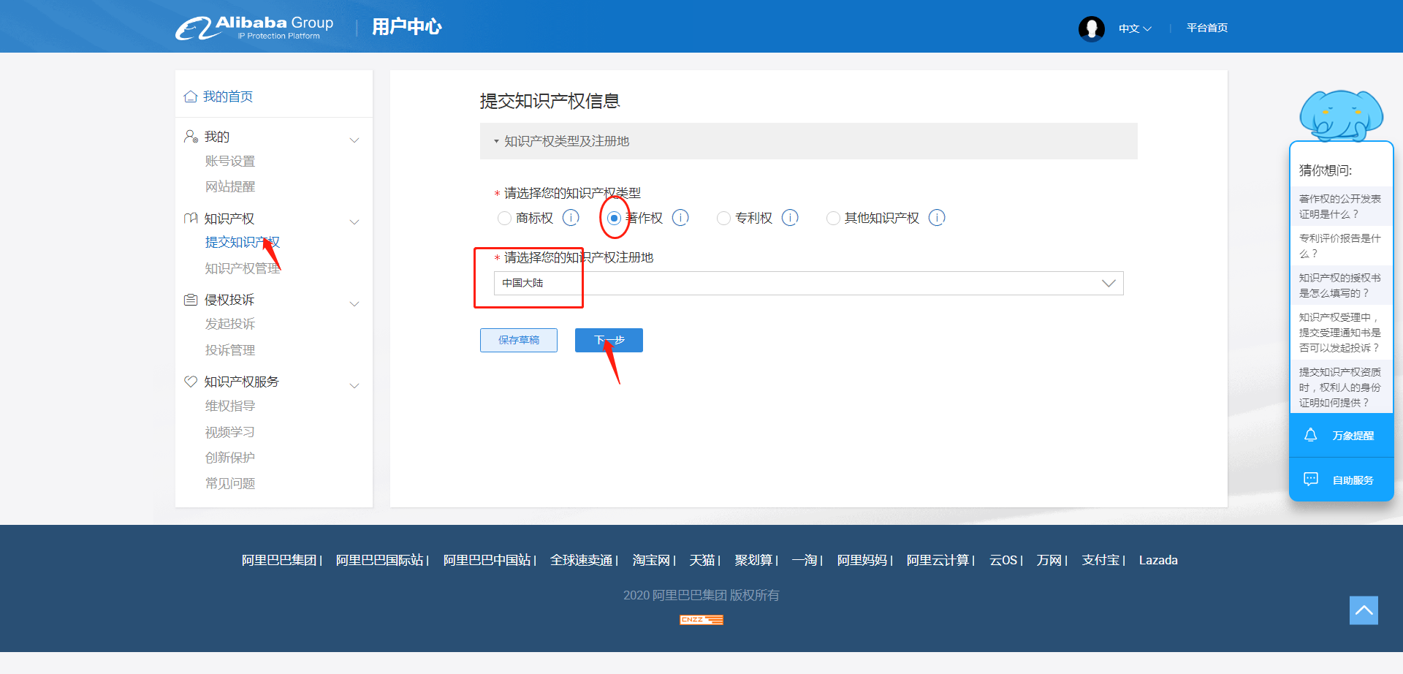This screenshot has height=674, width=1403.
Task: Click the user avatar icon in header
Action: click(x=1091, y=29)
